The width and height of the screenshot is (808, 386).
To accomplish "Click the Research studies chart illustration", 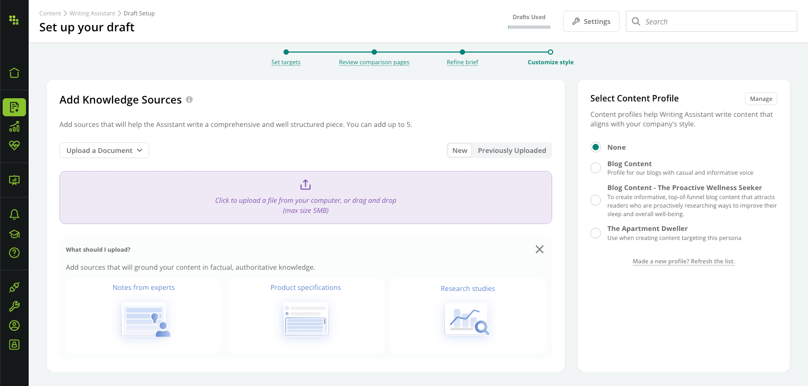I will (x=467, y=319).
